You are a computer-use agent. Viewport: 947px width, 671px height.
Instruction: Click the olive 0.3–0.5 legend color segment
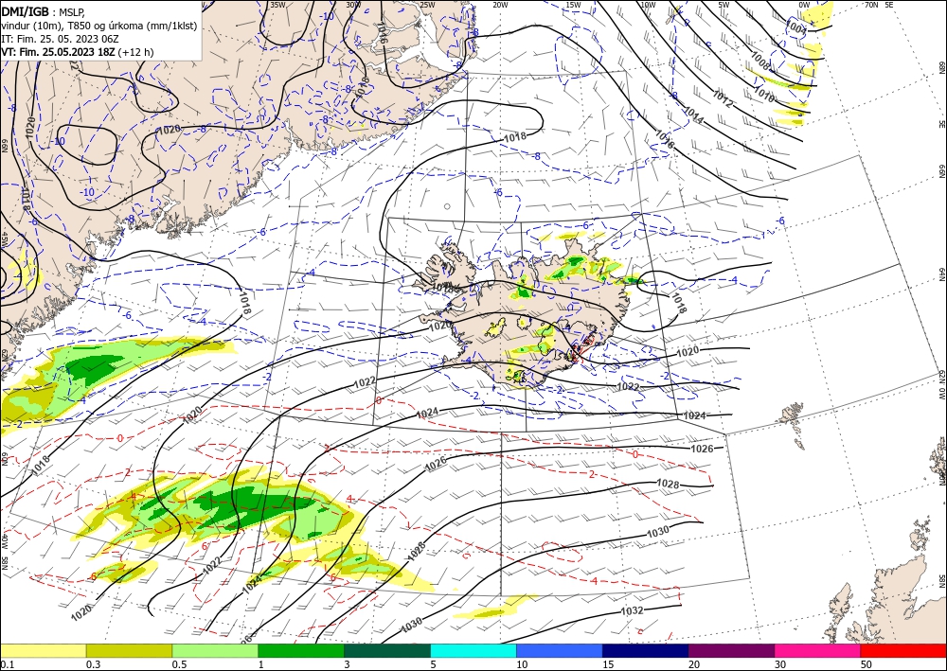pyautogui.click(x=129, y=650)
